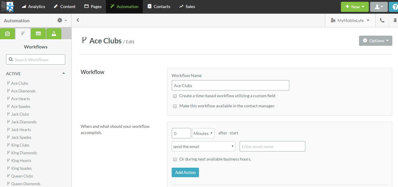Open the Automation menu
The image size is (398, 187).
click(x=124, y=7)
